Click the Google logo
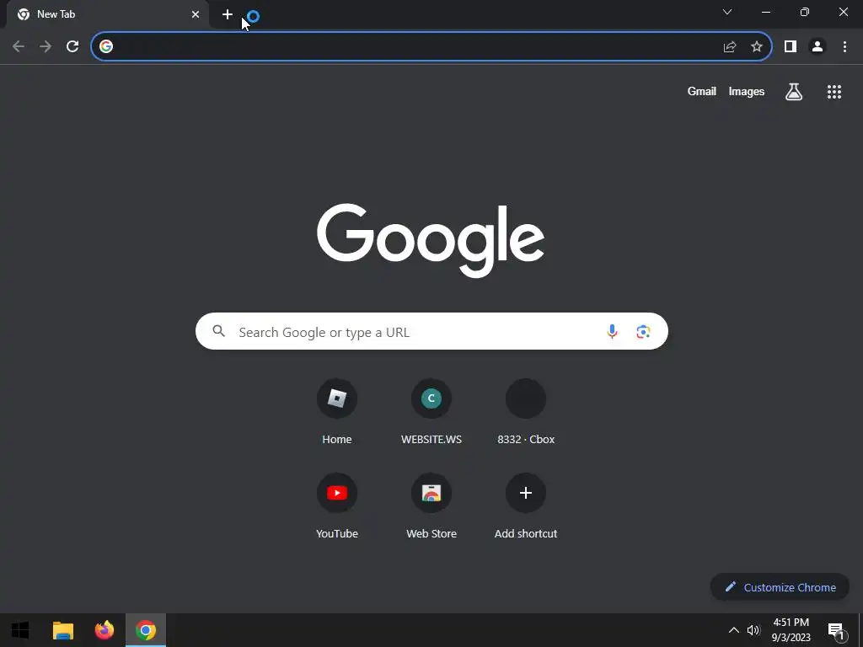 click(431, 240)
